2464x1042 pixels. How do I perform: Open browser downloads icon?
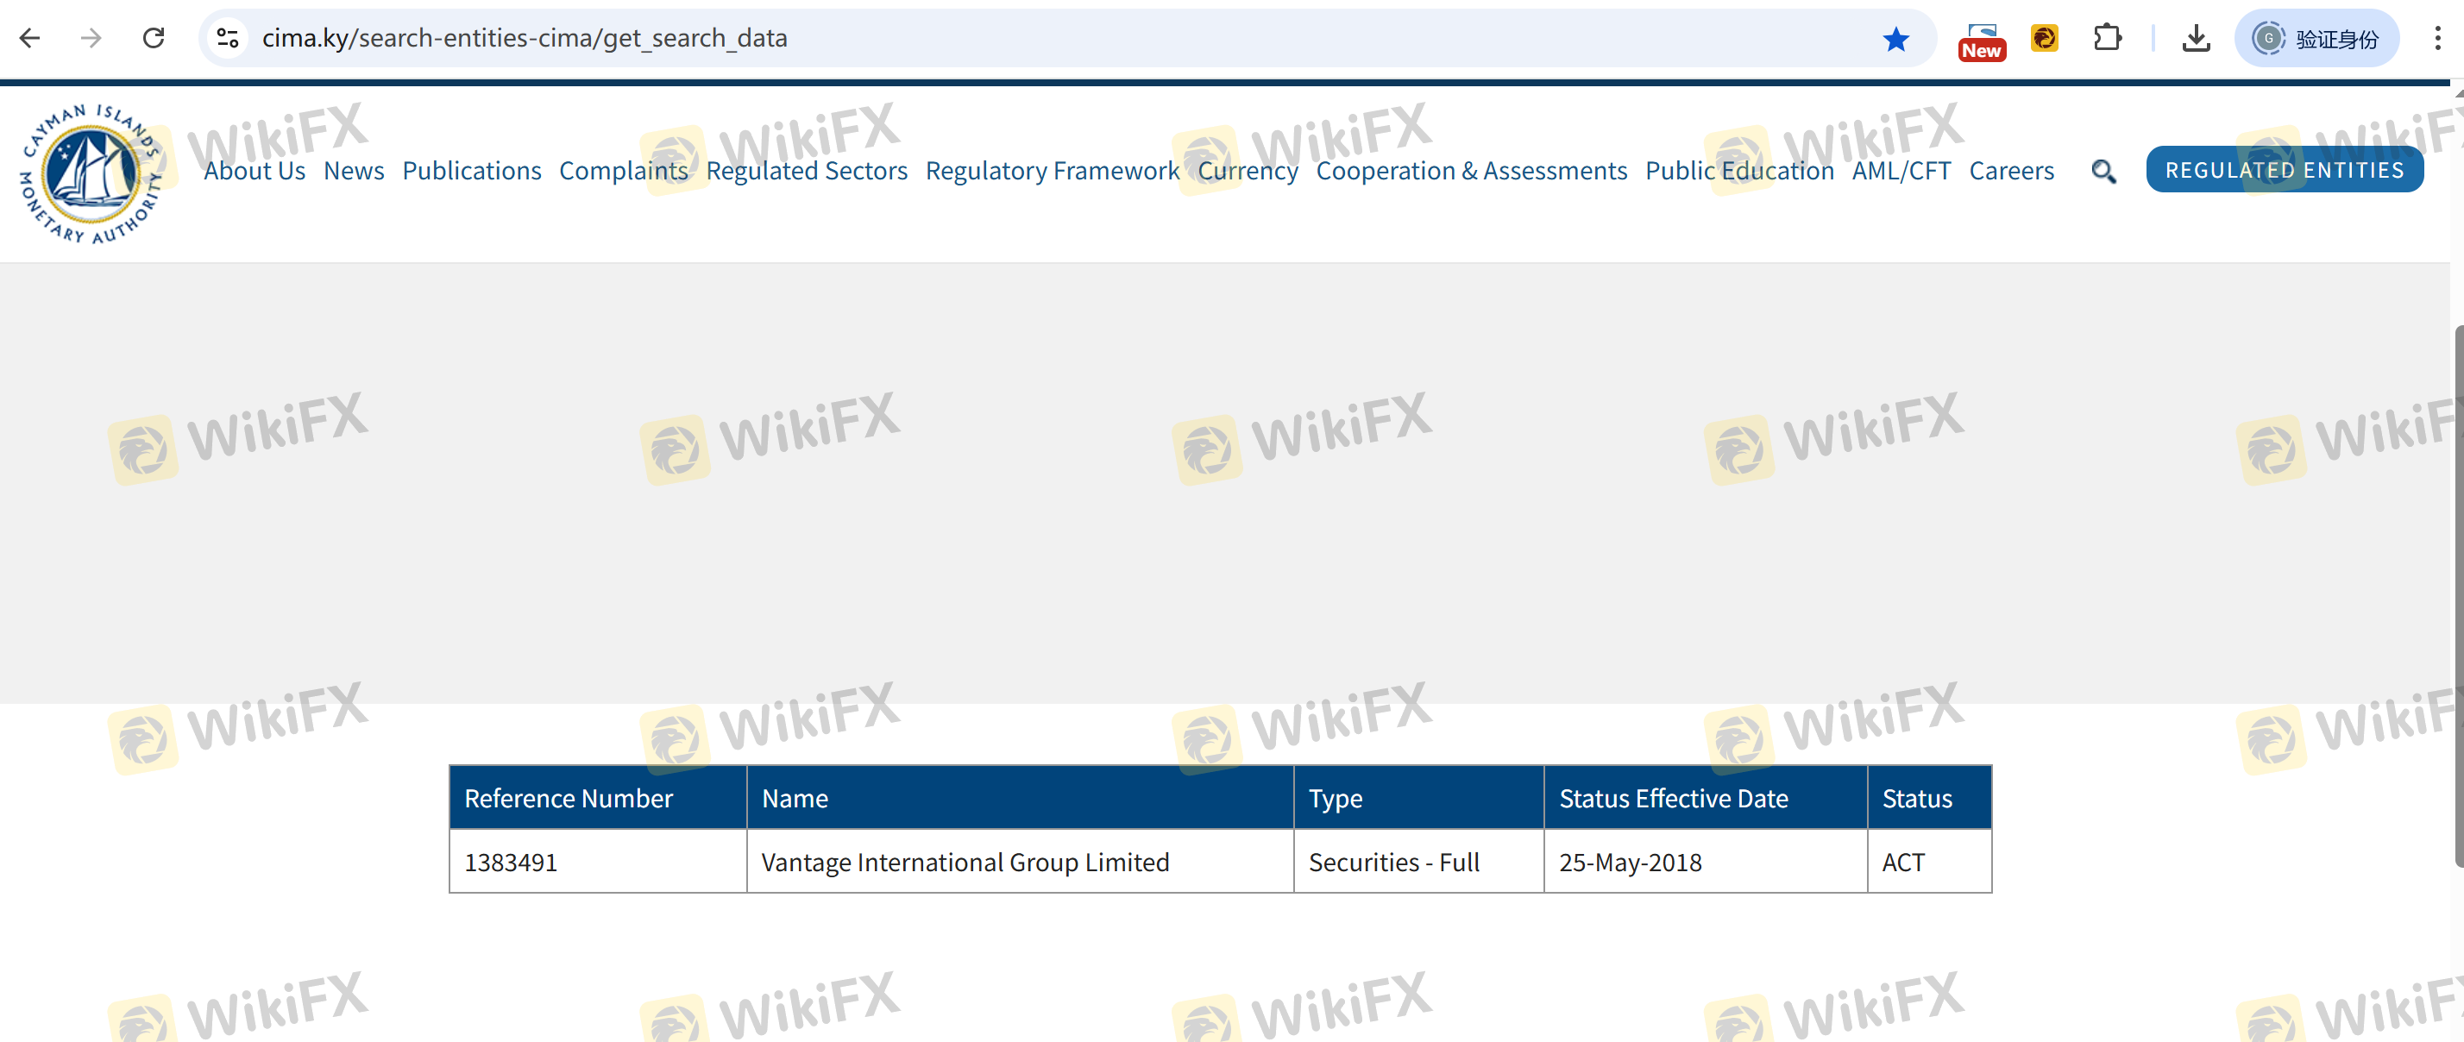click(x=2197, y=38)
